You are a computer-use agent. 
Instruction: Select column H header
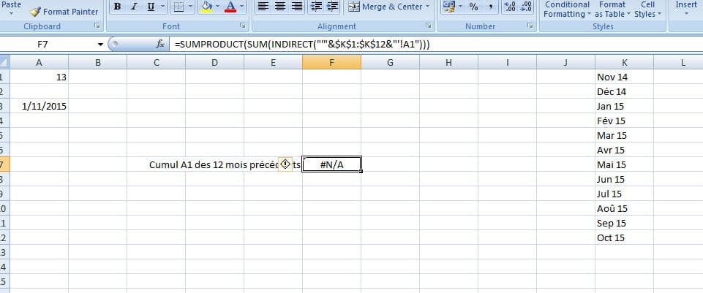point(448,63)
